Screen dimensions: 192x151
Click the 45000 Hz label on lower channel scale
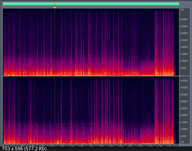click(x=184, y=81)
